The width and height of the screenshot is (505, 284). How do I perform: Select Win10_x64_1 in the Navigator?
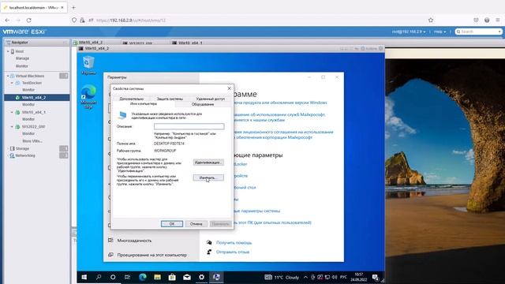pos(34,112)
